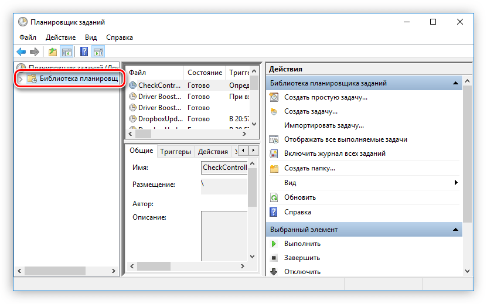Click 'Отображать все выполняемые задачи' action
The width and height of the screenshot is (487, 304).
(345, 139)
